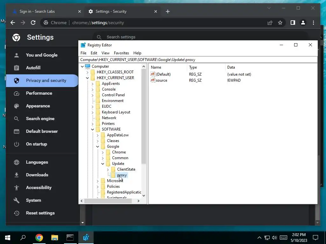
Task: Click the Search settings field
Action: [200, 37]
